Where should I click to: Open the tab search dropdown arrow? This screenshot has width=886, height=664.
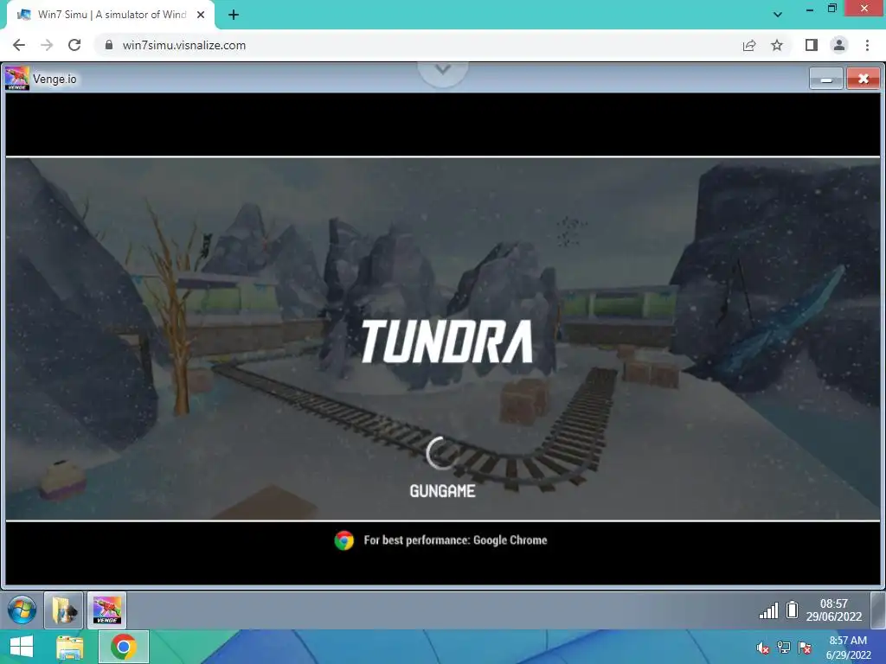pyautogui.click(x=778, y=15)
